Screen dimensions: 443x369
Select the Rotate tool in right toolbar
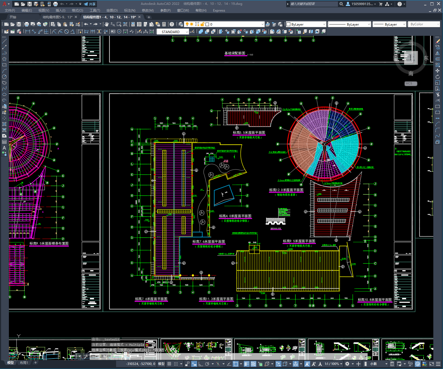[x=438, y=77]
